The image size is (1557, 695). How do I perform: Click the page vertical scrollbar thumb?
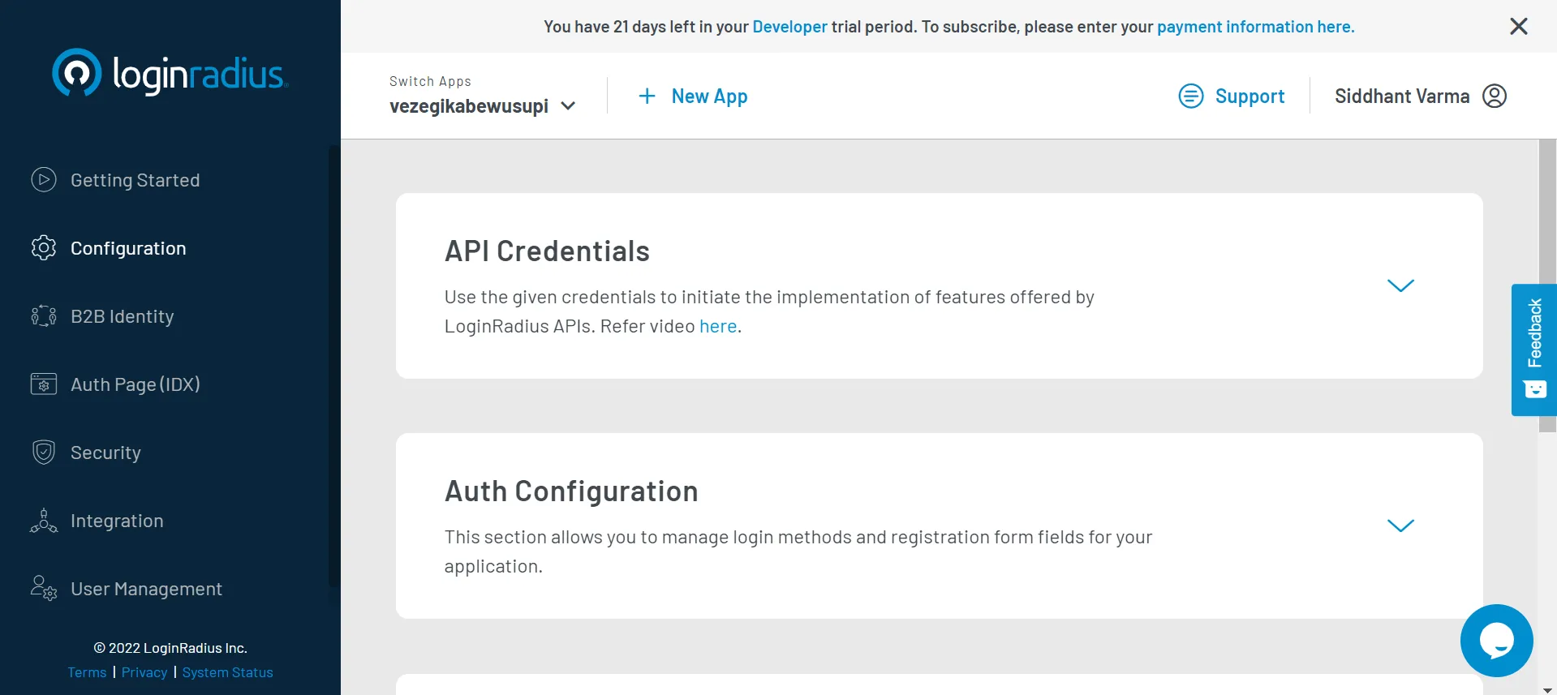coord(1547,285)
